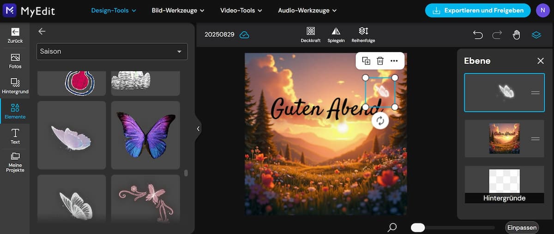Select the Guten Abend image layer
Viewport: 554px width, 234px height.
504,139
